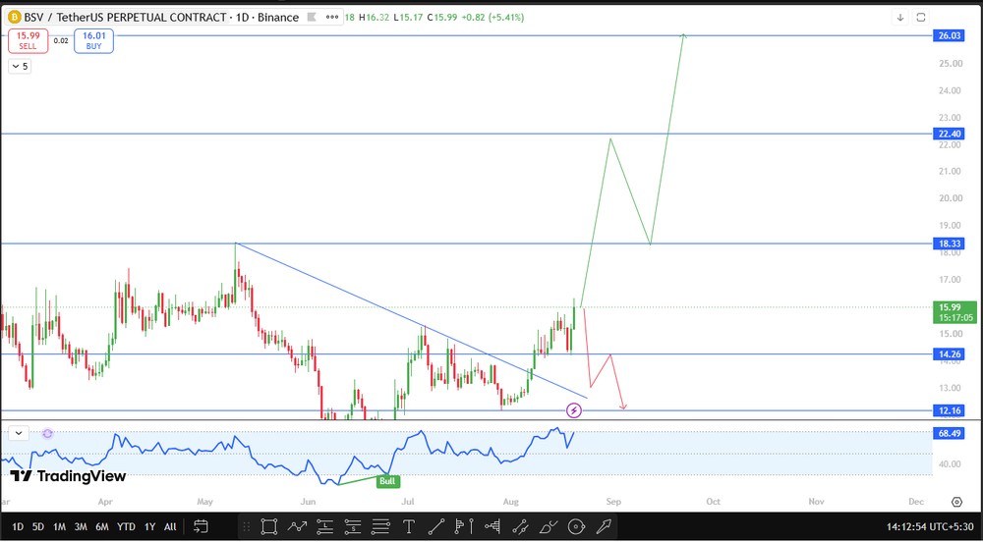This screenshot has height=542, width=983.
Task: Click the current price 15.99 label
Action: point(954,312)
